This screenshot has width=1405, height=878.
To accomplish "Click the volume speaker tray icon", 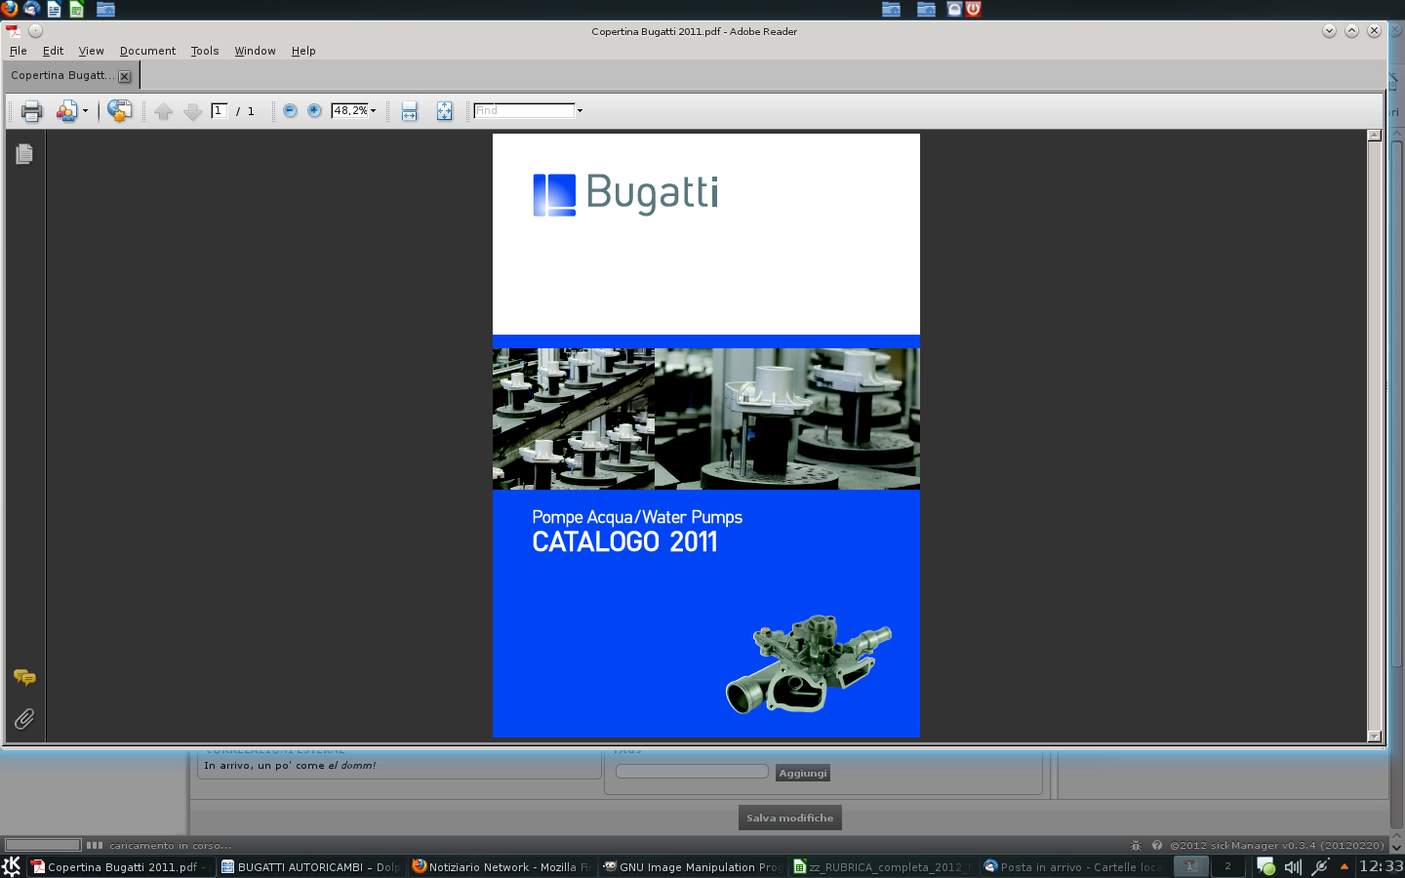I will point(1293,866).
